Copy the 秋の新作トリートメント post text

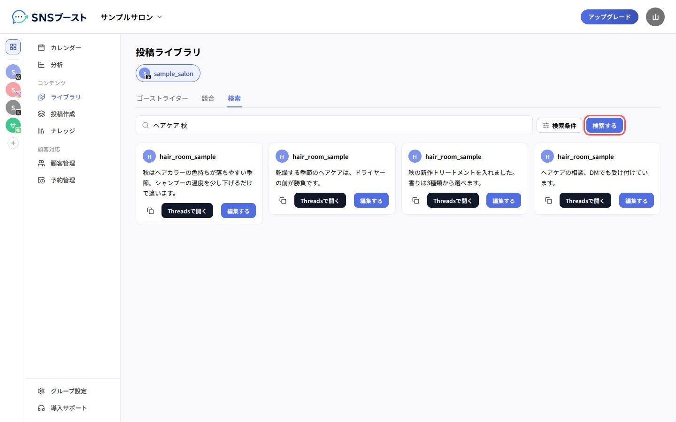tap(415, 201)
